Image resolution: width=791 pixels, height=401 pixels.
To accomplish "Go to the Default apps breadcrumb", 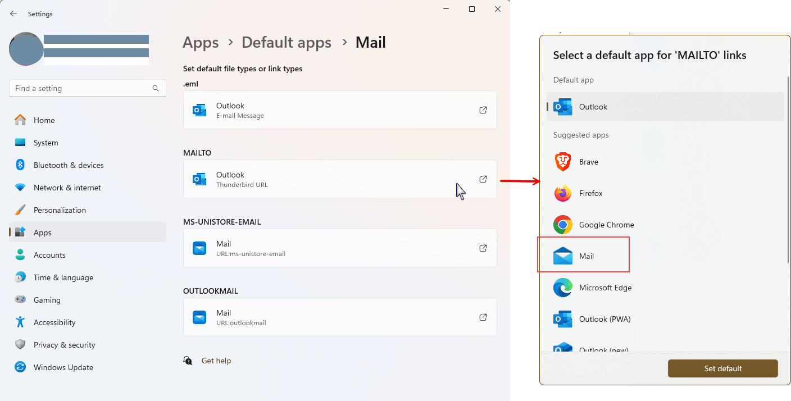I will pyautogui.click(x=287, y=43).
